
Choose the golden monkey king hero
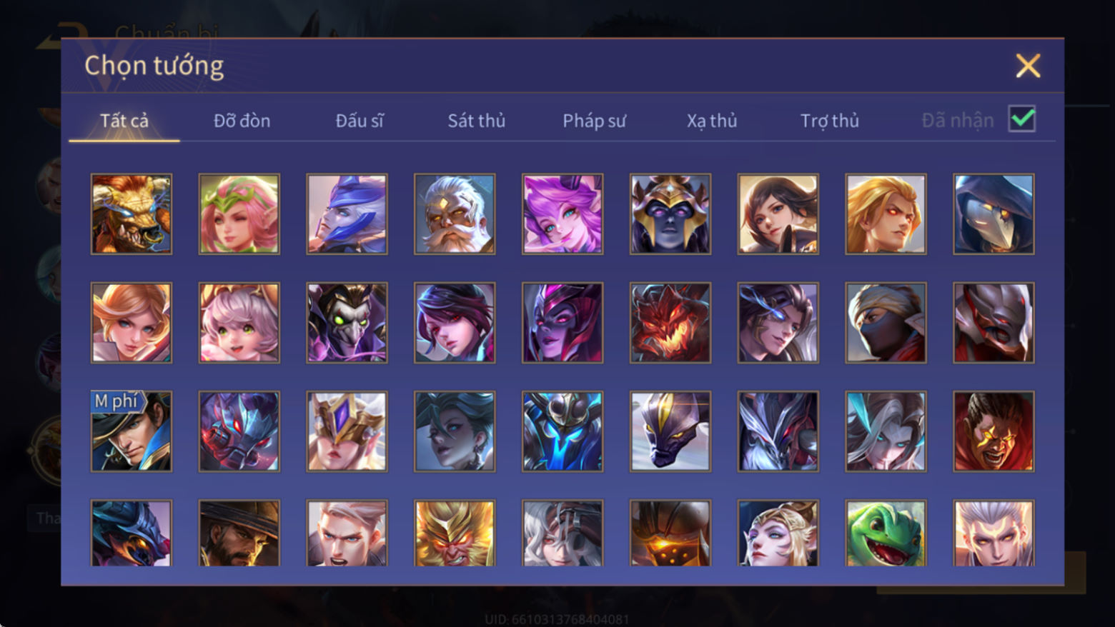tap(455, 533)
